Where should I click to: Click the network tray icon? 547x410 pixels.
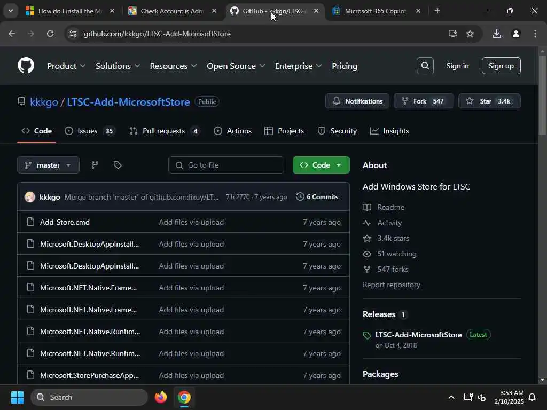click(468, 397)
